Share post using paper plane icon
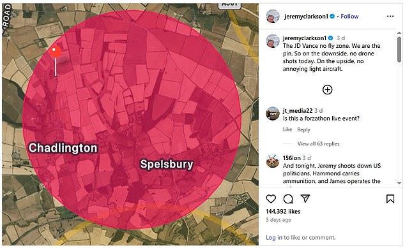The width and height of the screenshot is (405, 248). pyautogui.click(x=305, y=198)
